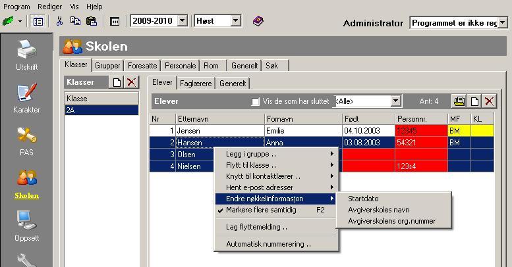Switch to the Elever inner tab

[162, 82]
